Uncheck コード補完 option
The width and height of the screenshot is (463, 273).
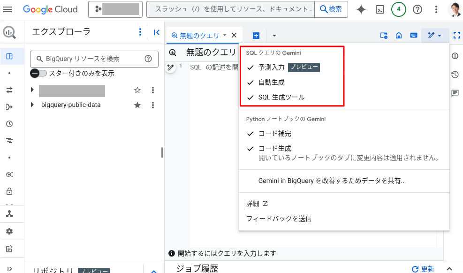click(x=344, y=133)
